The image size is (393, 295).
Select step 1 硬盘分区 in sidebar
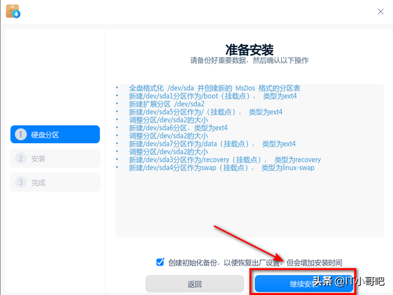(55, 135)
